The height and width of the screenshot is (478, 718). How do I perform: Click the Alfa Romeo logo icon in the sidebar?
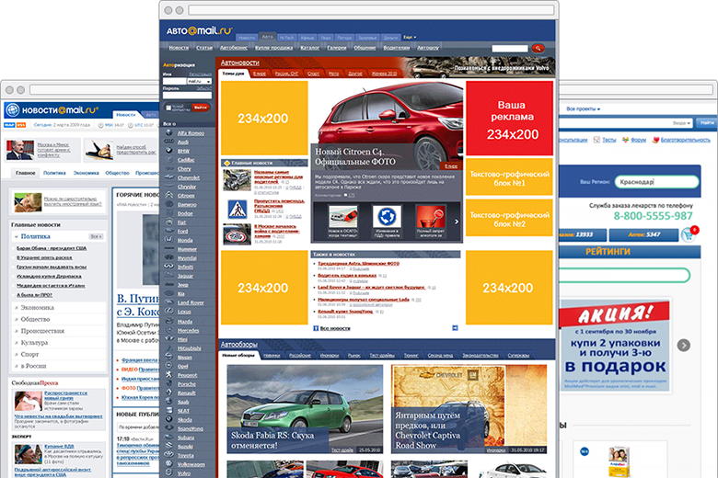[169, 132]
